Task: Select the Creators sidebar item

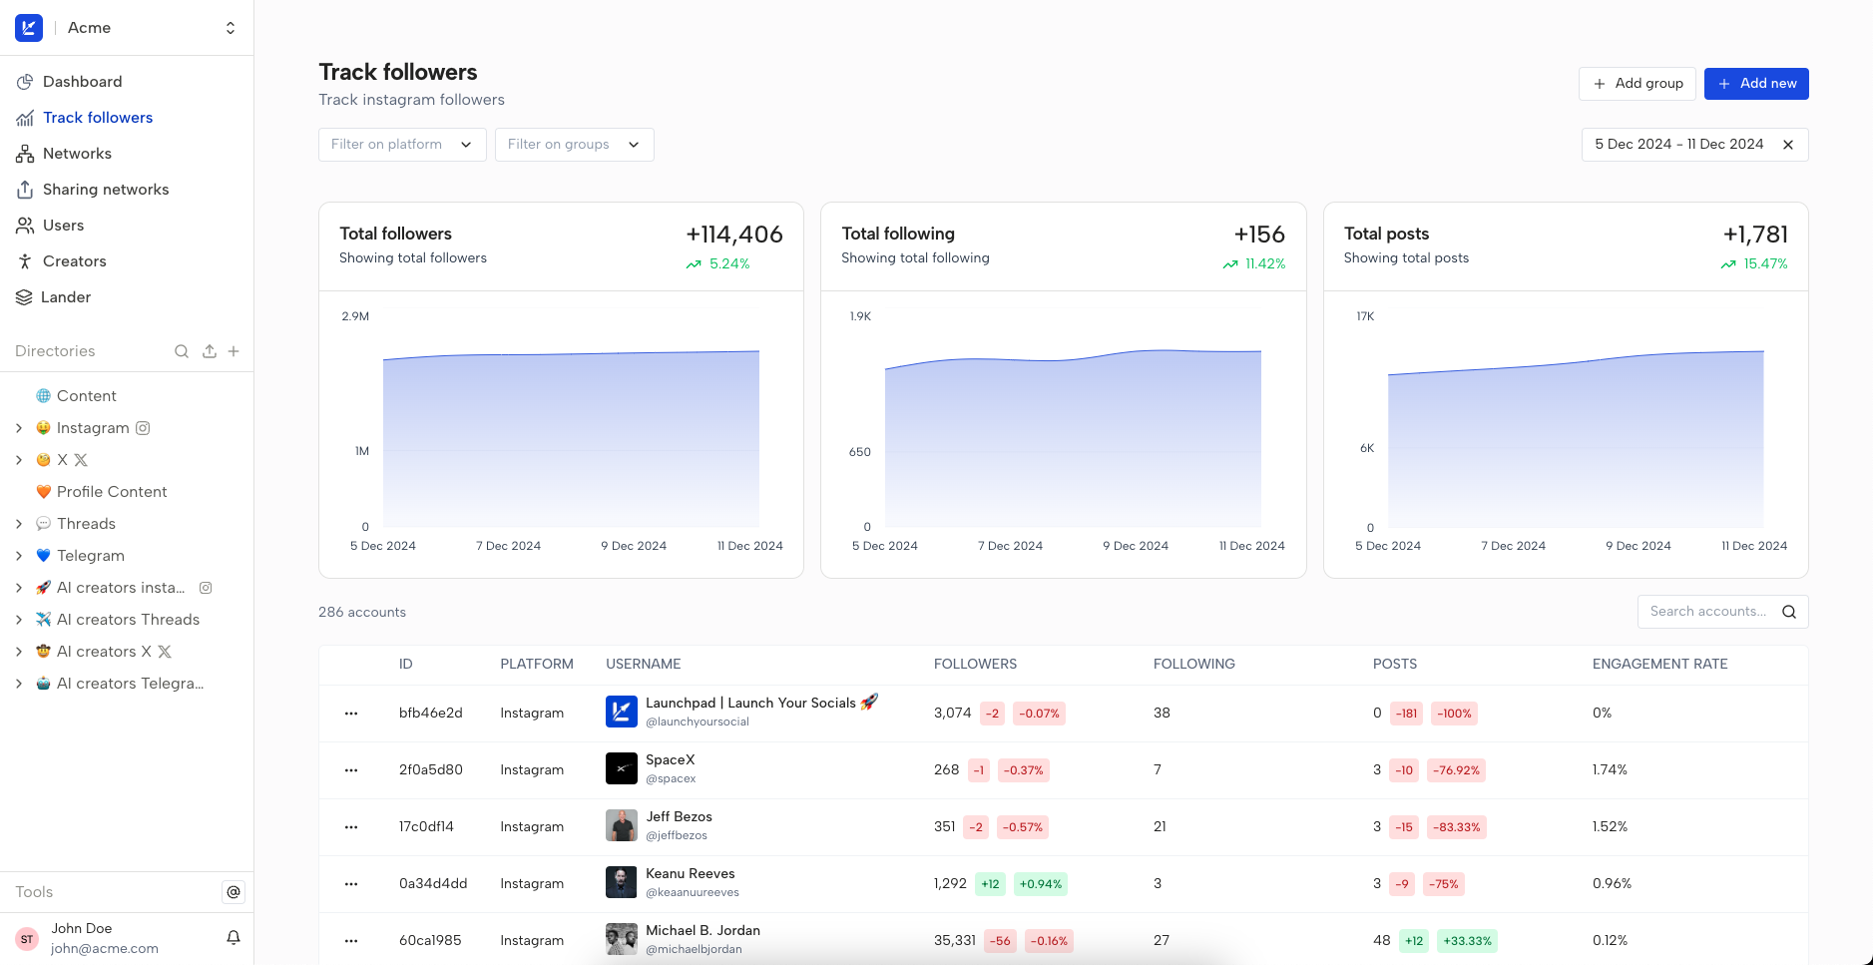Action: pyautogui.click(x=74, y=260)
